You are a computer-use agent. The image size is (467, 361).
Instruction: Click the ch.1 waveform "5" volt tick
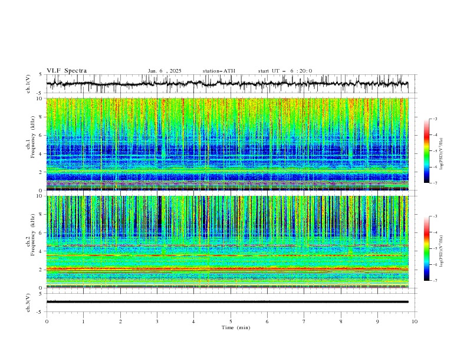(41, 75)
